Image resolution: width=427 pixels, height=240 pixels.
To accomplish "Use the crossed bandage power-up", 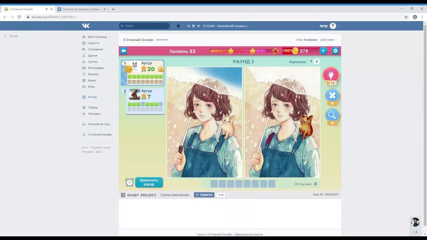I will (332, 96).
